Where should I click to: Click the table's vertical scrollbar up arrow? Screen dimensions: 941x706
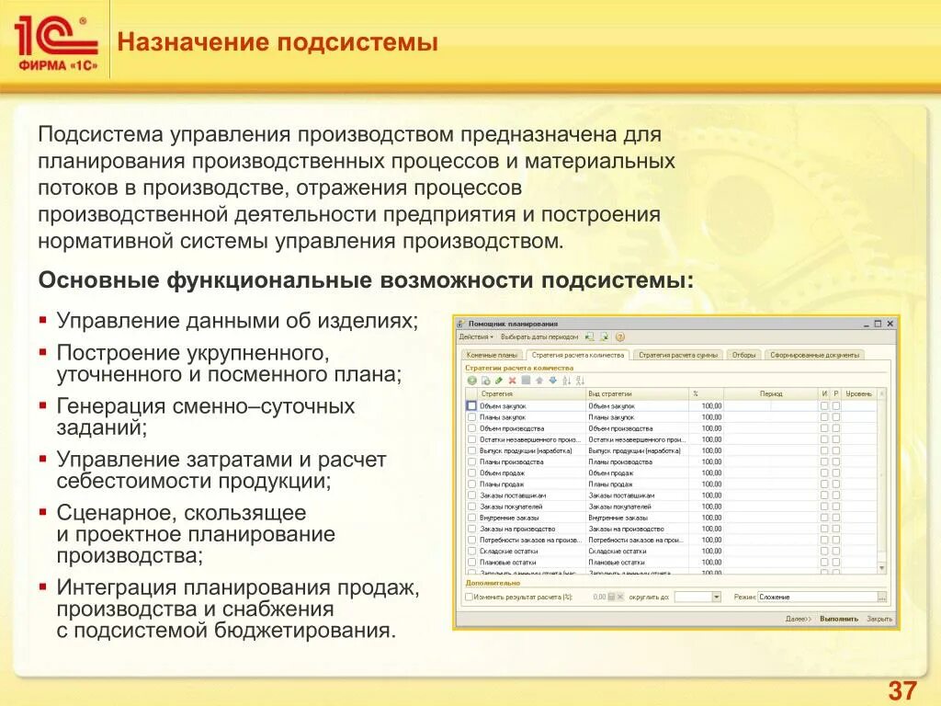click(x=881, y=393)
